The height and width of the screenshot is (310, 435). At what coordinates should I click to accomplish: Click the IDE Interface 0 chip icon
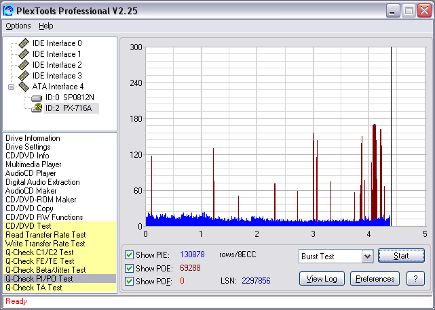[x=24, y=43]
